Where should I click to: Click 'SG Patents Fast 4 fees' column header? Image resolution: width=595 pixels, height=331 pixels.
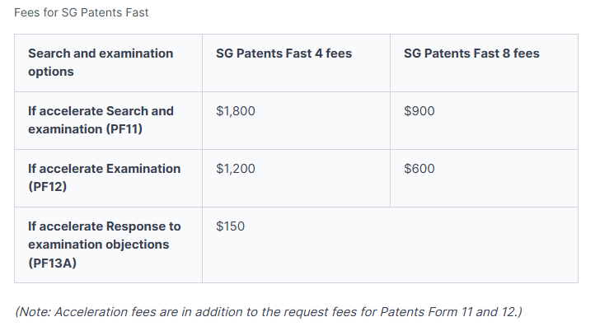pyautogui.click(x=283, y=54)
